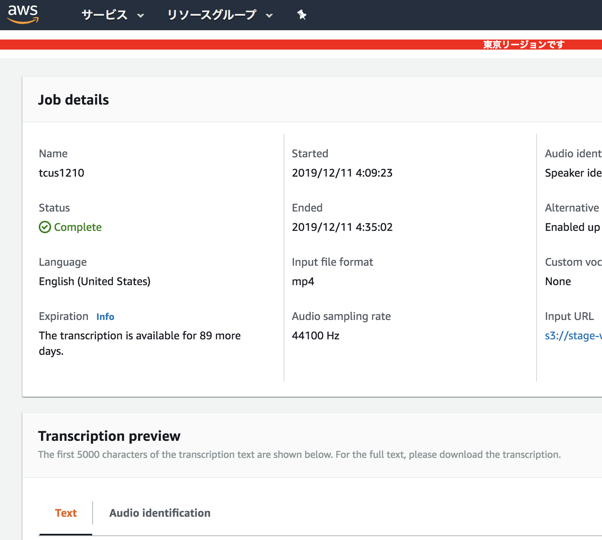Click the Transcription preview heading
The height and width of the screenshot is (540, 602).
click(x=109, y=436)
